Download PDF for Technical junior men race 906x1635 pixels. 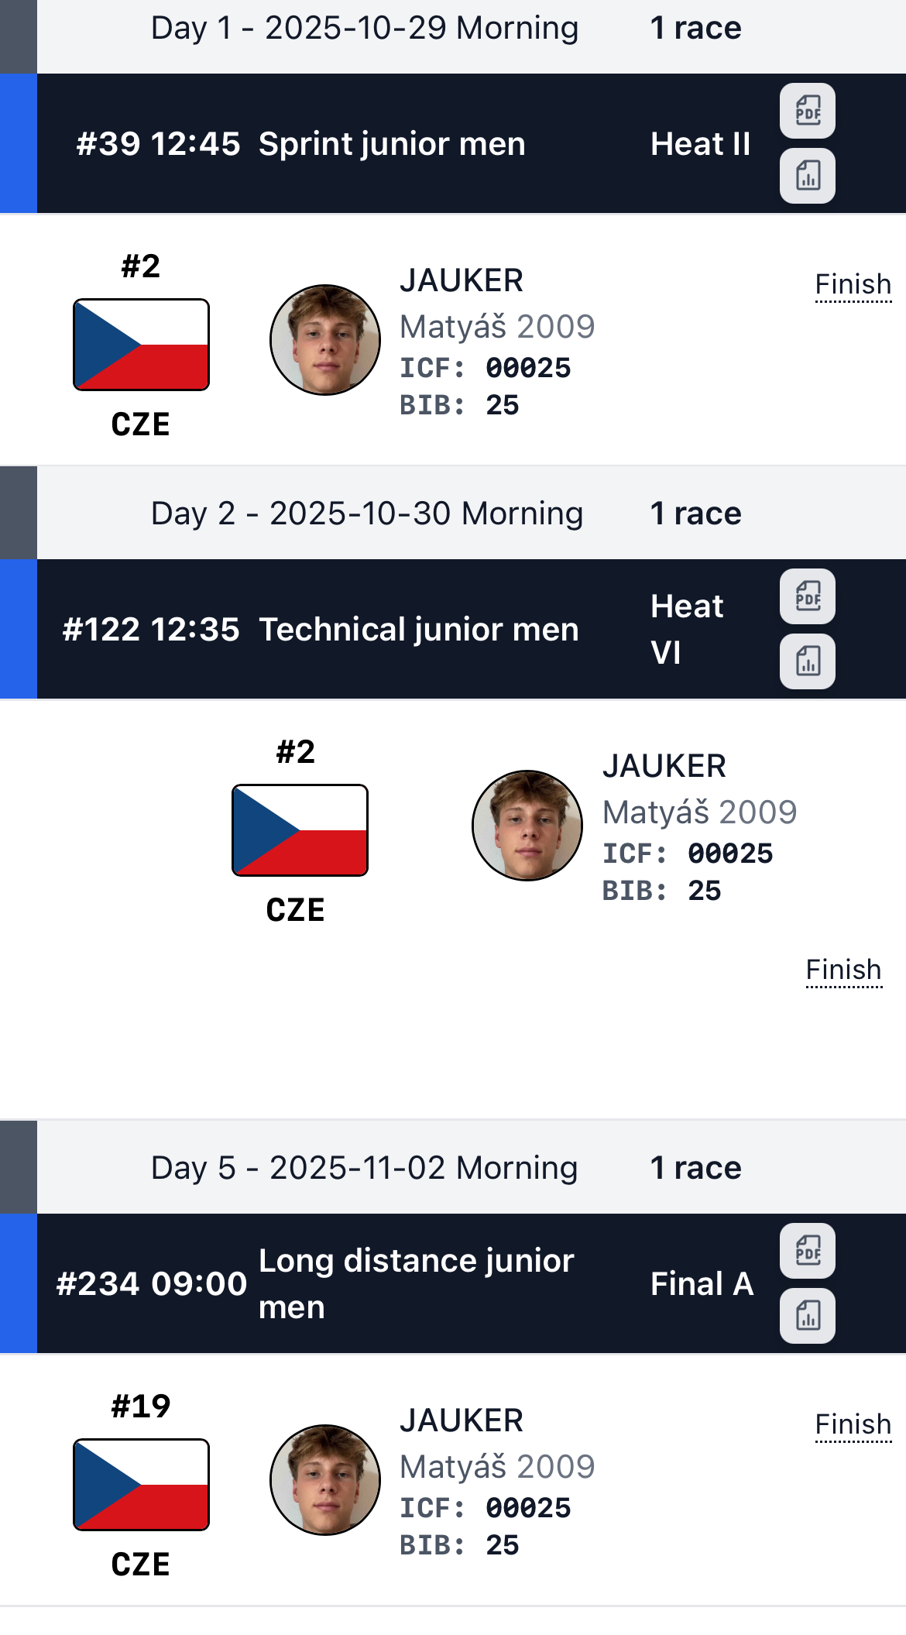[x=807, y=596]
